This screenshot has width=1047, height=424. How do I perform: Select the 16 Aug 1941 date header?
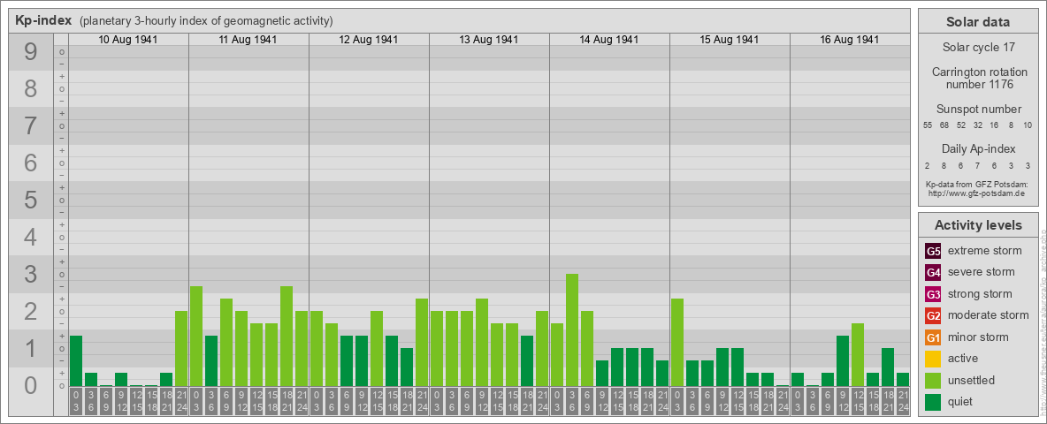(x=850, y=40)
